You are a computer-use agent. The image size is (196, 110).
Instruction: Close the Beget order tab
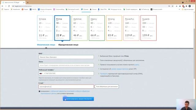click(x=24, y=2)
